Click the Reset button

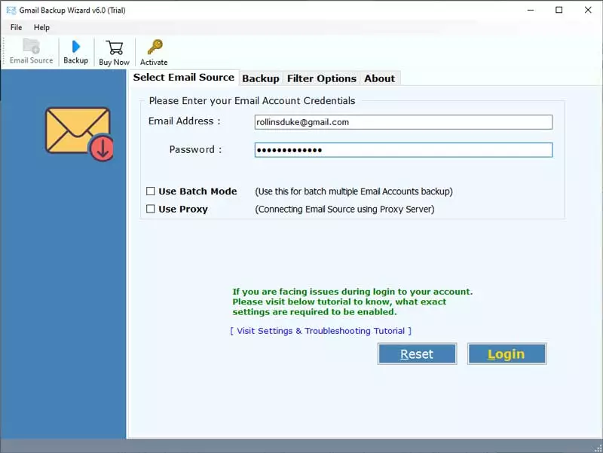coord(417,354)
